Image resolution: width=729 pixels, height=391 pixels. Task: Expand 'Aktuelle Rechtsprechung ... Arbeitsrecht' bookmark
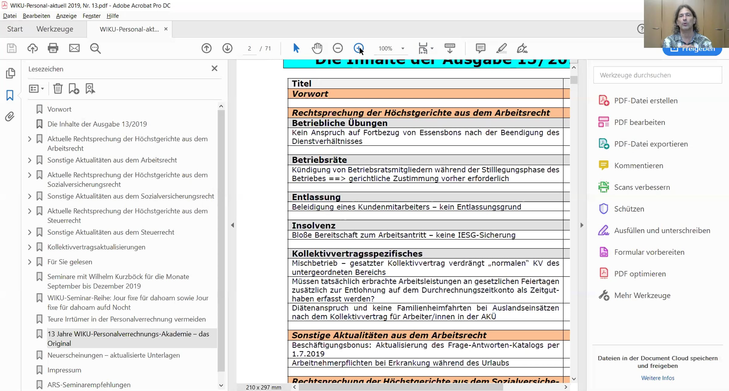[x=29, y=139]
